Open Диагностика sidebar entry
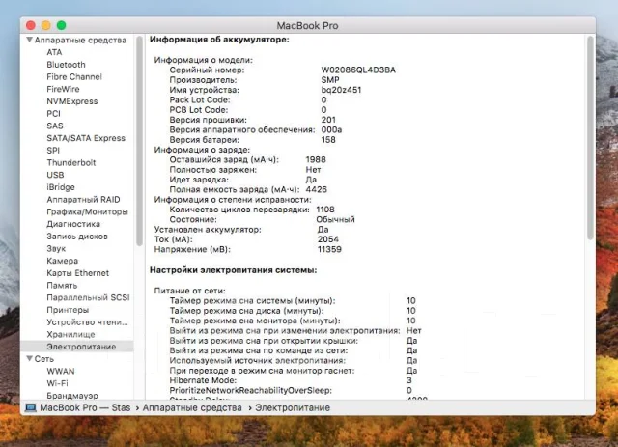 coord(73,224)
